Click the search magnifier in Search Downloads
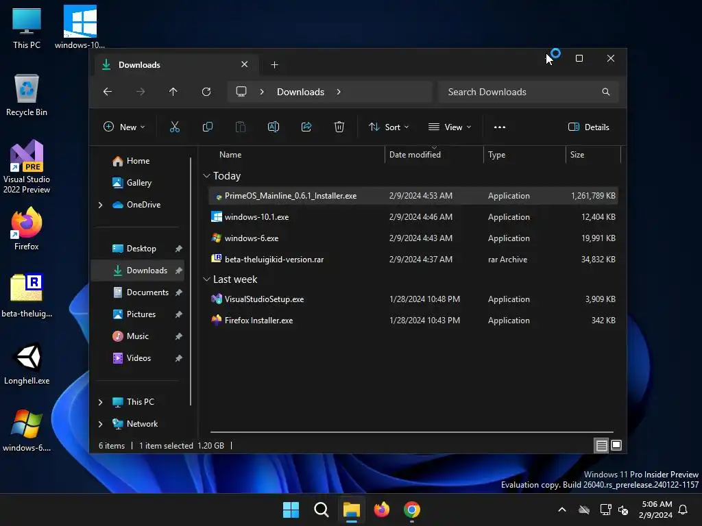Screen dimensions: 702x526 pos(606,92)
